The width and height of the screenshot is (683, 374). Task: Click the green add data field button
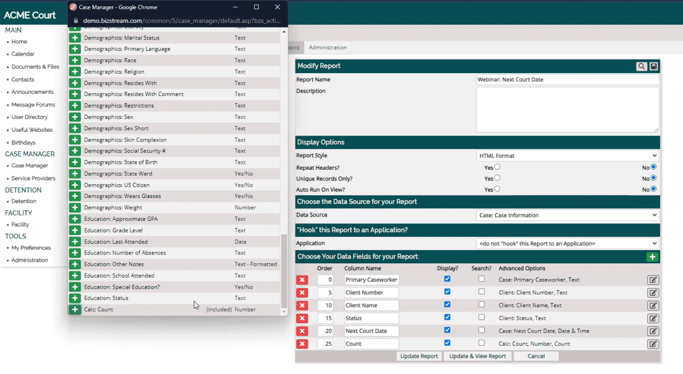(x=652, y=257)
